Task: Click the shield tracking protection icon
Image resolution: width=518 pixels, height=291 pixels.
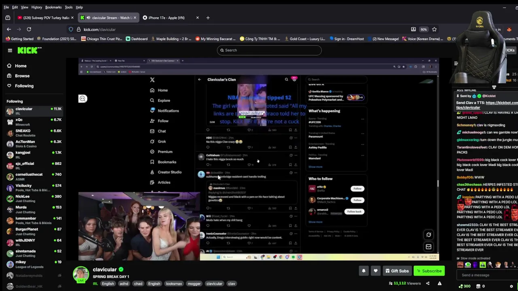Action: [x=71, y=30]
